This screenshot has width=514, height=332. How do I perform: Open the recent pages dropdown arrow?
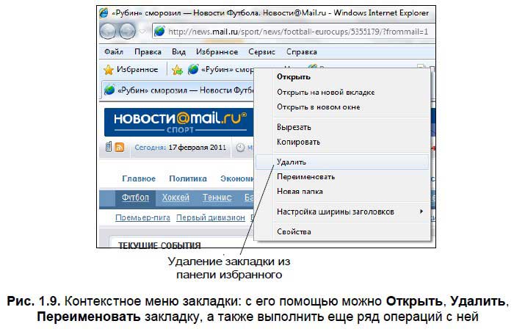tap(143, 32)
